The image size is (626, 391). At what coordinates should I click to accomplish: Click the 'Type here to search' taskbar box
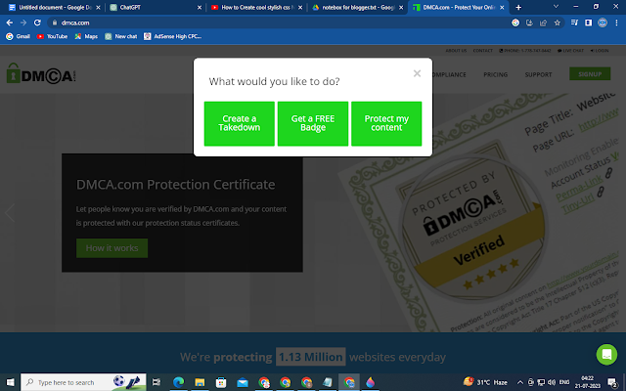(x=83, y=382)
